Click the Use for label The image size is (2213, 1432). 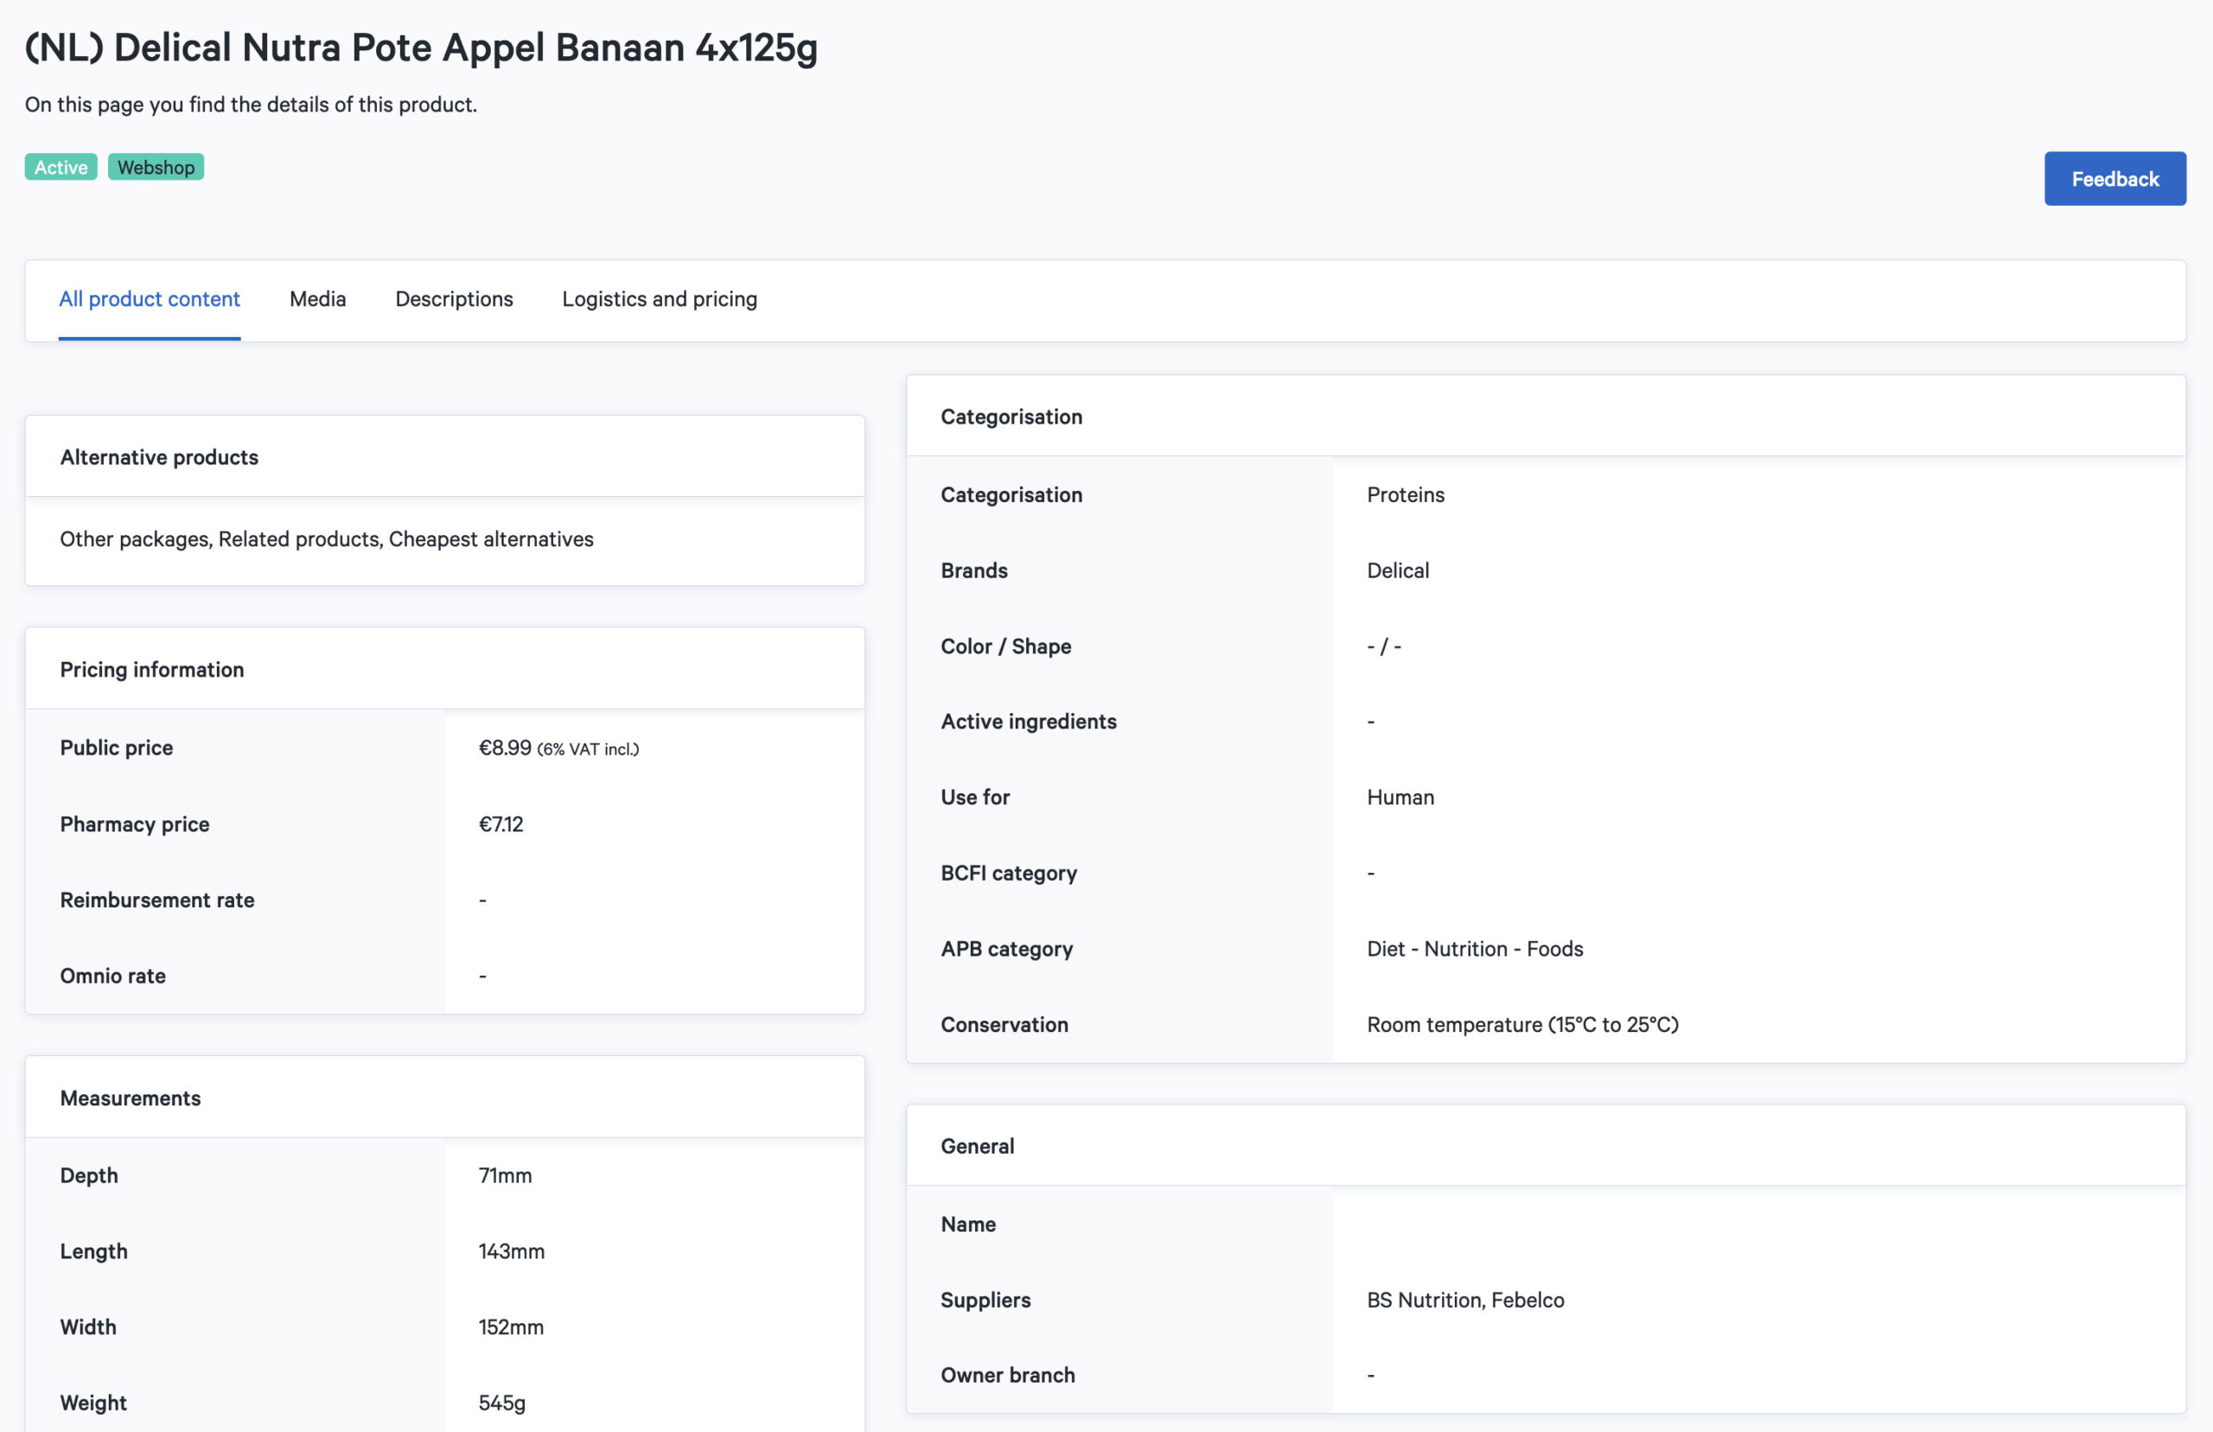point(974,797)
